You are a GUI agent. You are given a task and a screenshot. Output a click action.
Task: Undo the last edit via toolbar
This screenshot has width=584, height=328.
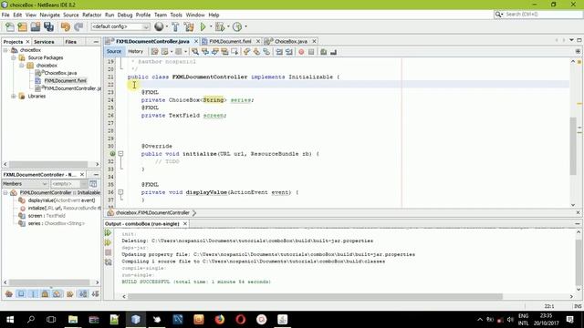tap(66, 26)
